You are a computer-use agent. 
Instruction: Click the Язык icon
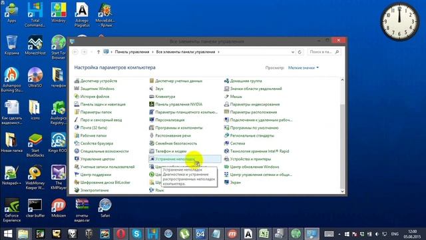point(152,190)
